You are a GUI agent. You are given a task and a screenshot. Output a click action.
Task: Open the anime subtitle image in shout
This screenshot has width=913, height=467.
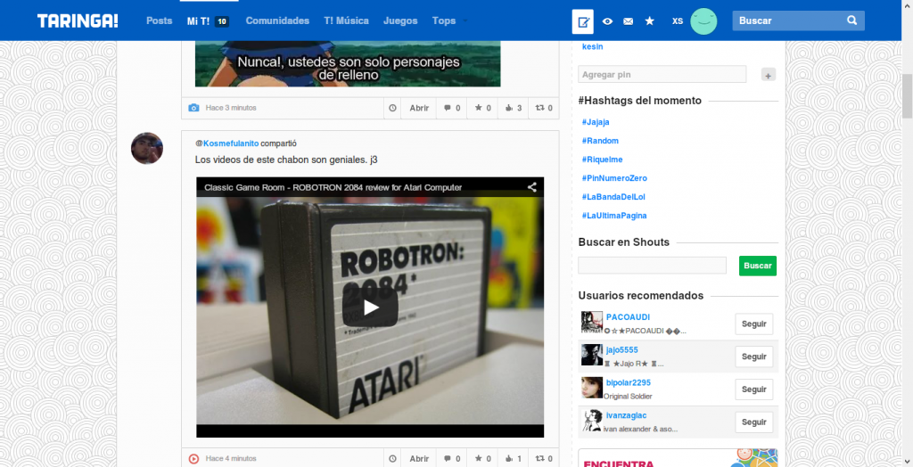coord(348,64)
